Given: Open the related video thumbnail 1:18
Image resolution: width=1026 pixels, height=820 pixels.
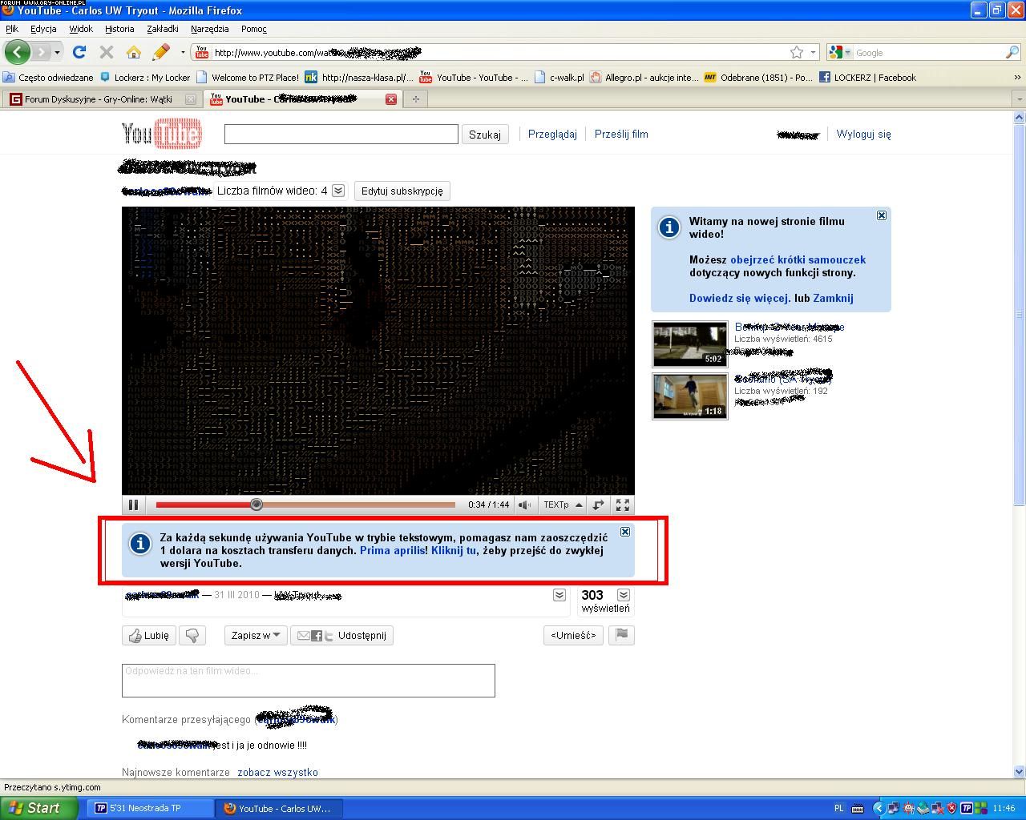Looking at the screenshot, I should 689,396.
